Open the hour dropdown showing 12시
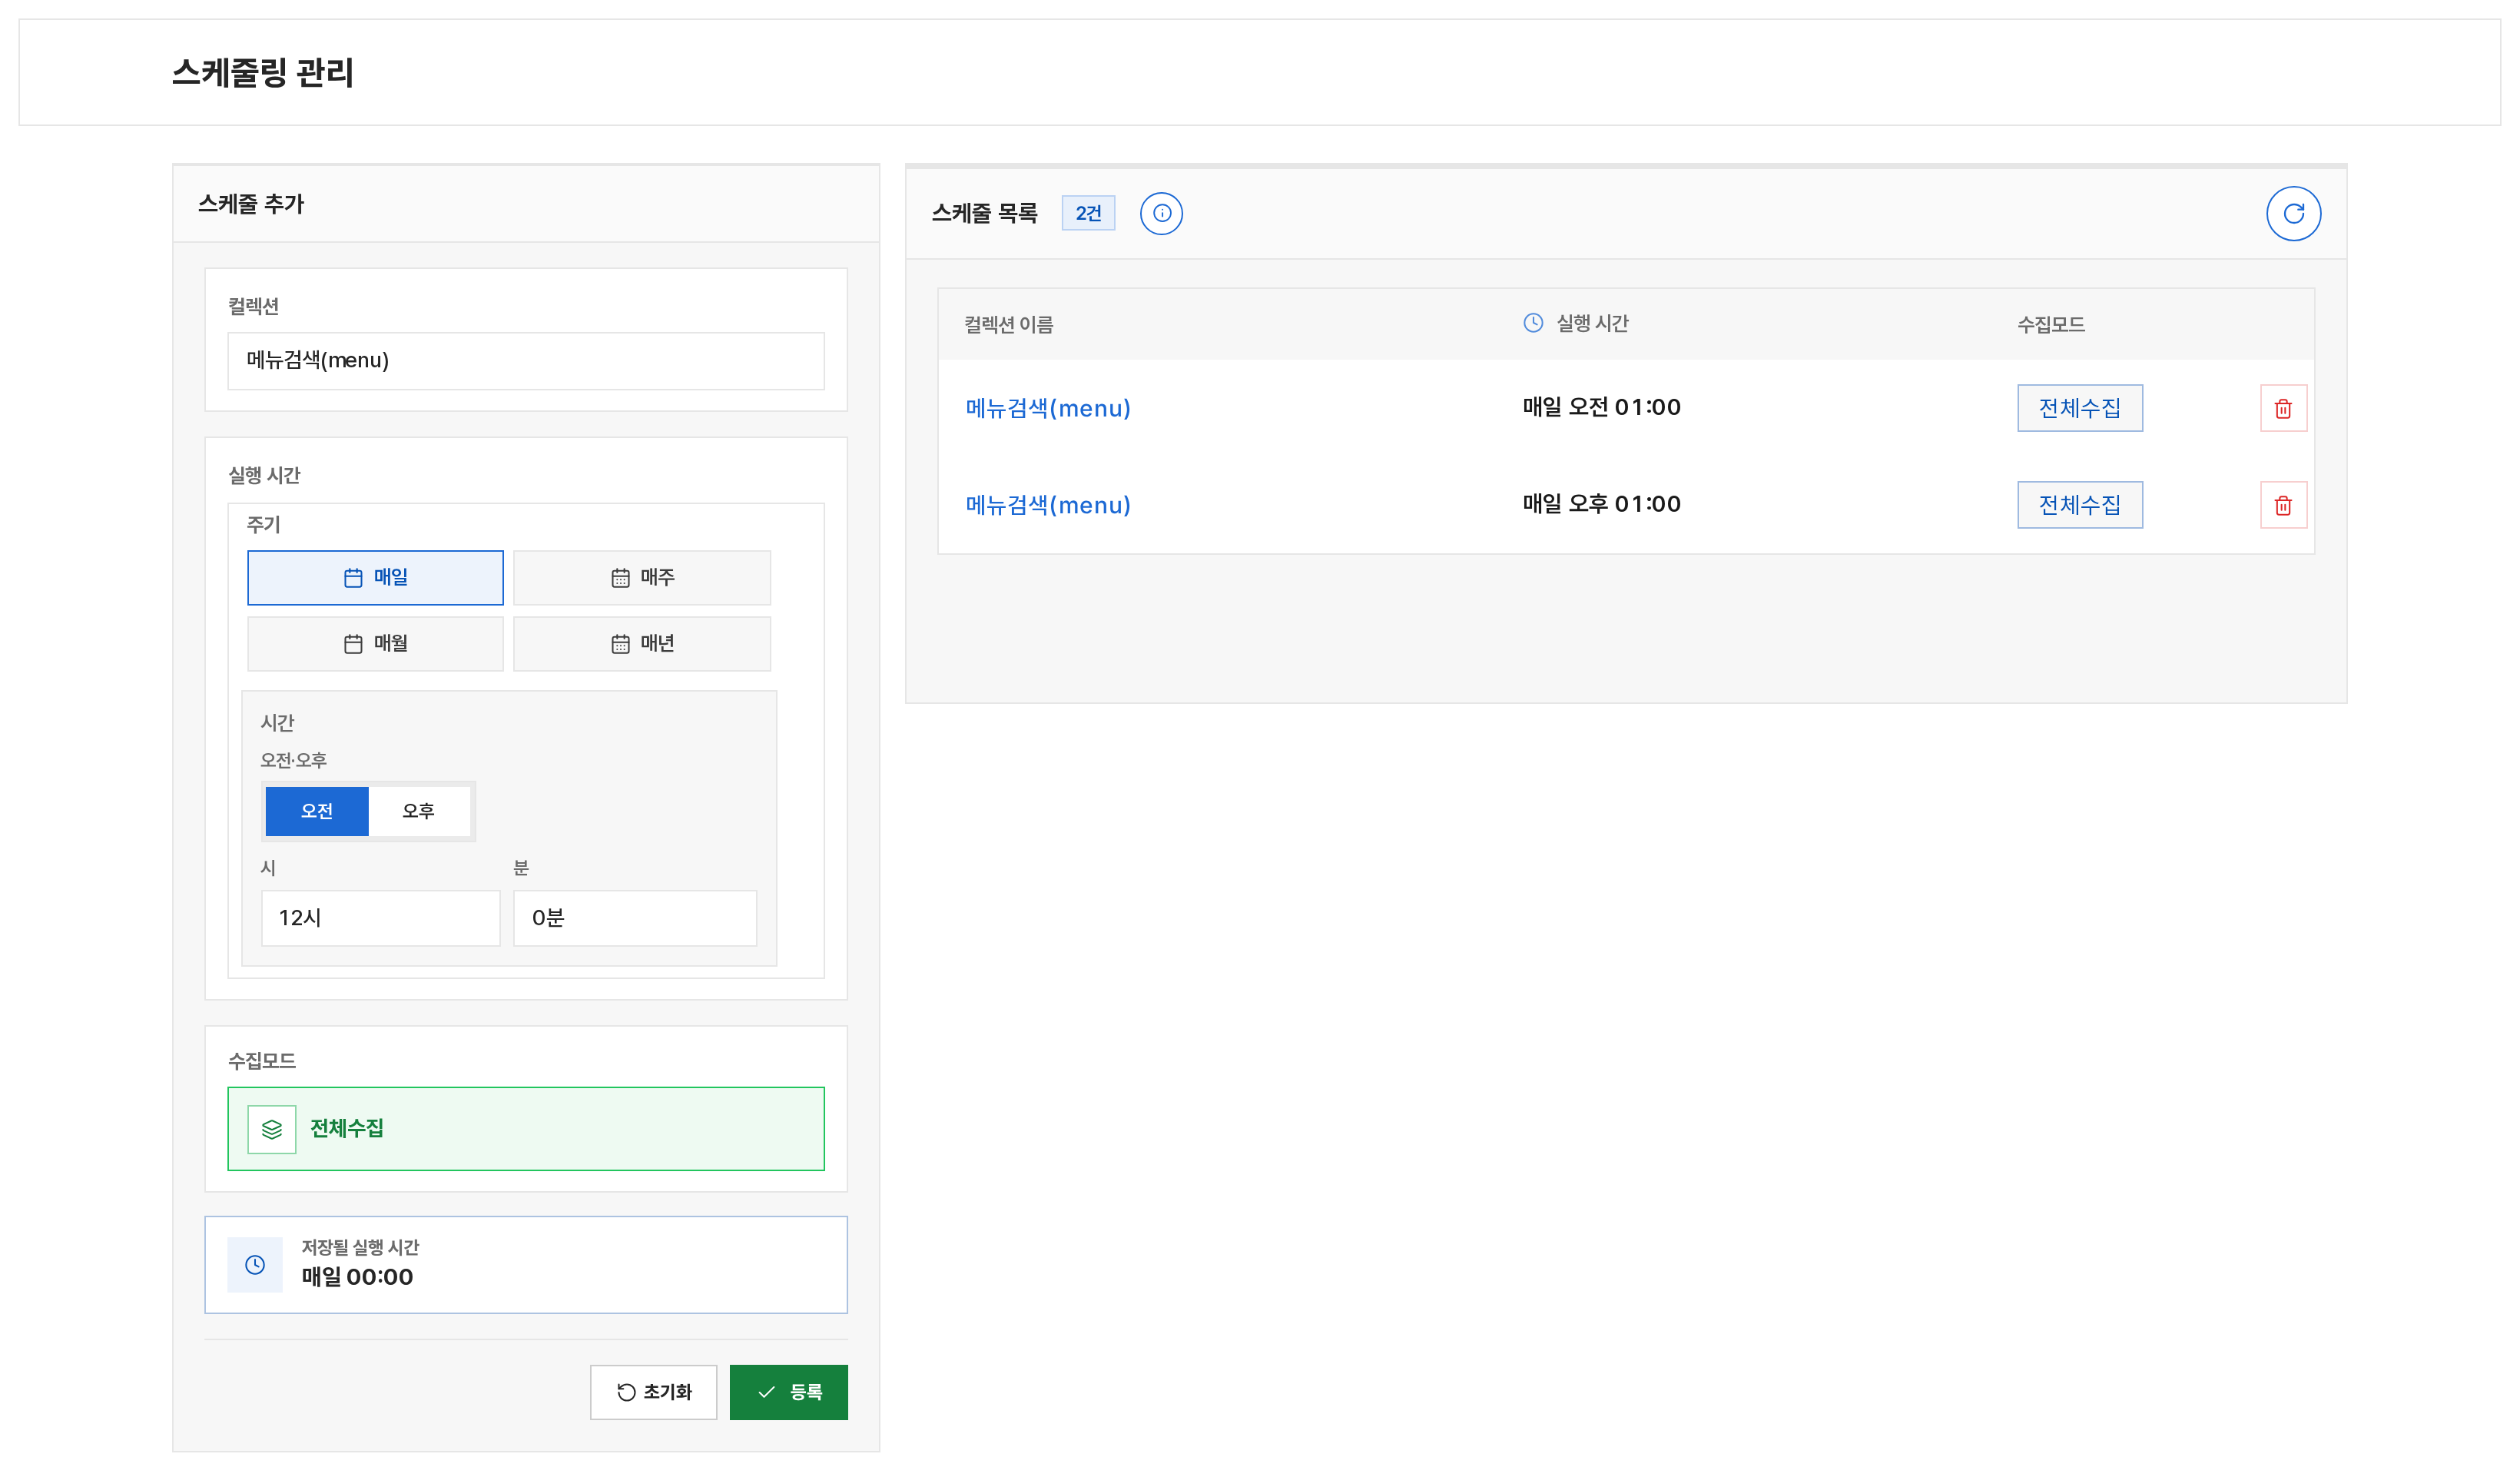Viewport: 2520px width, 1477px height. tap(380, 918)
